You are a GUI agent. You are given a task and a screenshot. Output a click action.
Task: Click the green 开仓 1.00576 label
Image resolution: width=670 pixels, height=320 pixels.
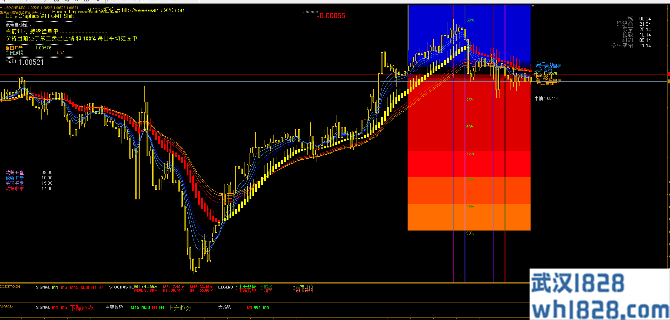coord(545,73)
